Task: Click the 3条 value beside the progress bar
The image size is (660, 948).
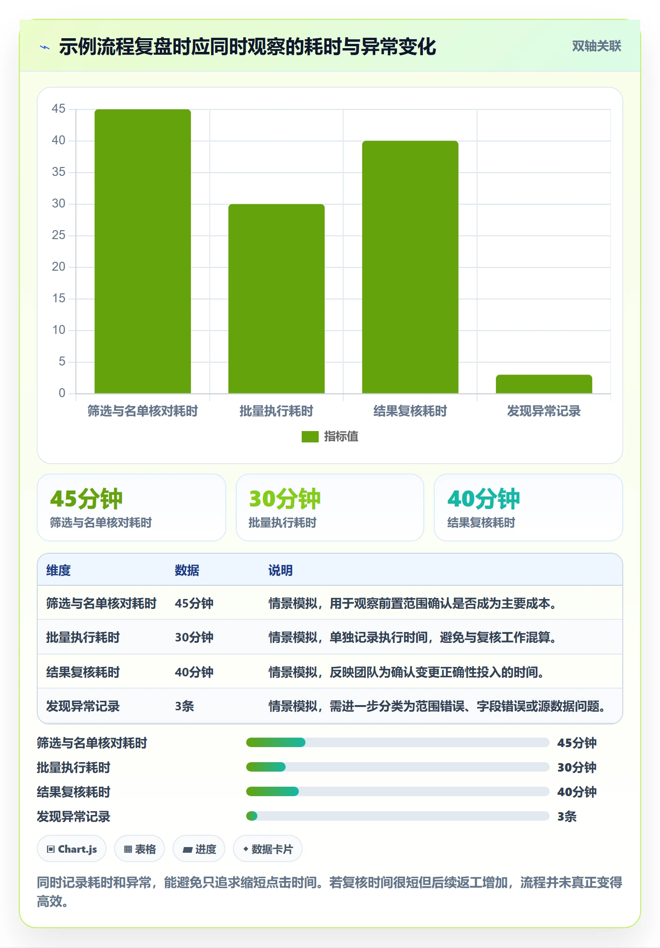Action: tap(567, 816)
